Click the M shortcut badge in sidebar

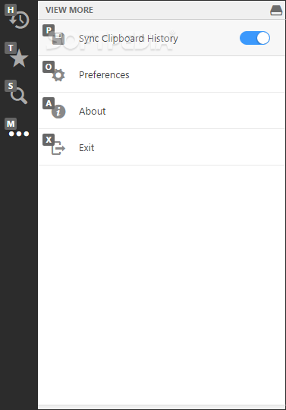coord(11,124)
